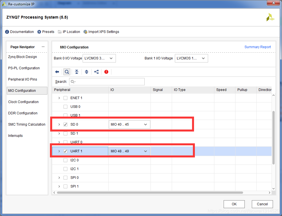The height and width of the screenshot is (216, 282).
Task: Open UART 1 MIO 48 .. 49 dropdown
Action: point(129,151)
